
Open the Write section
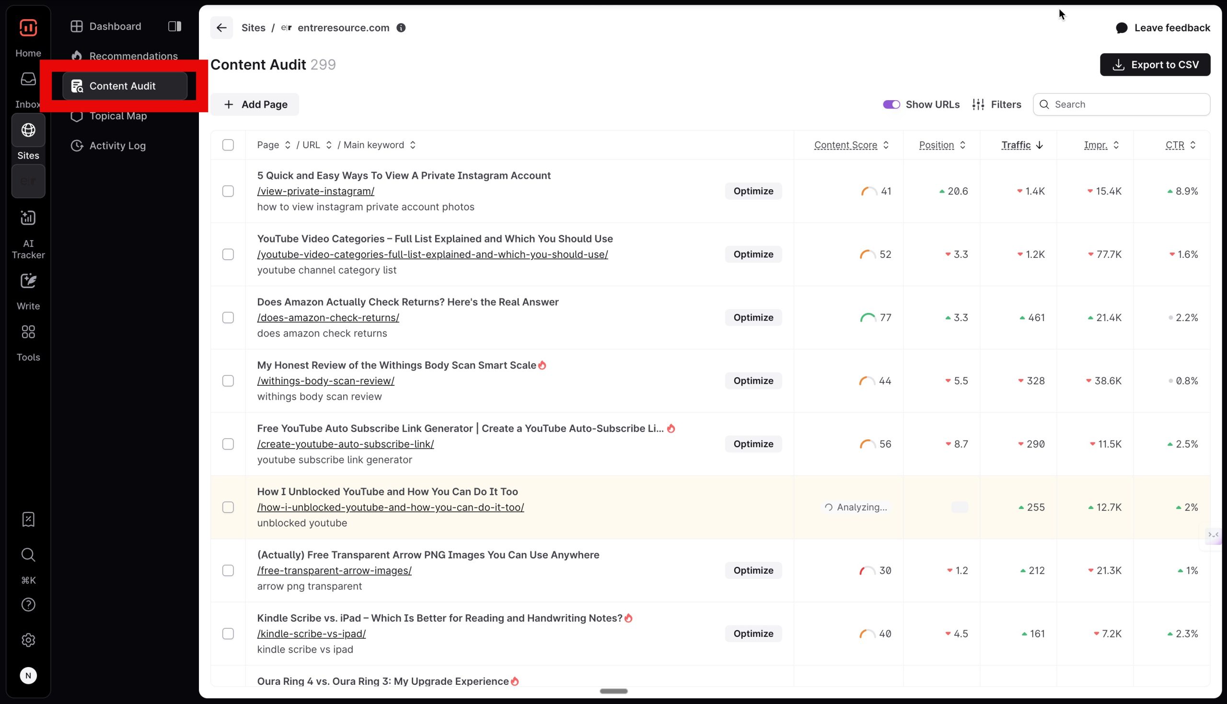click(27, 281)
